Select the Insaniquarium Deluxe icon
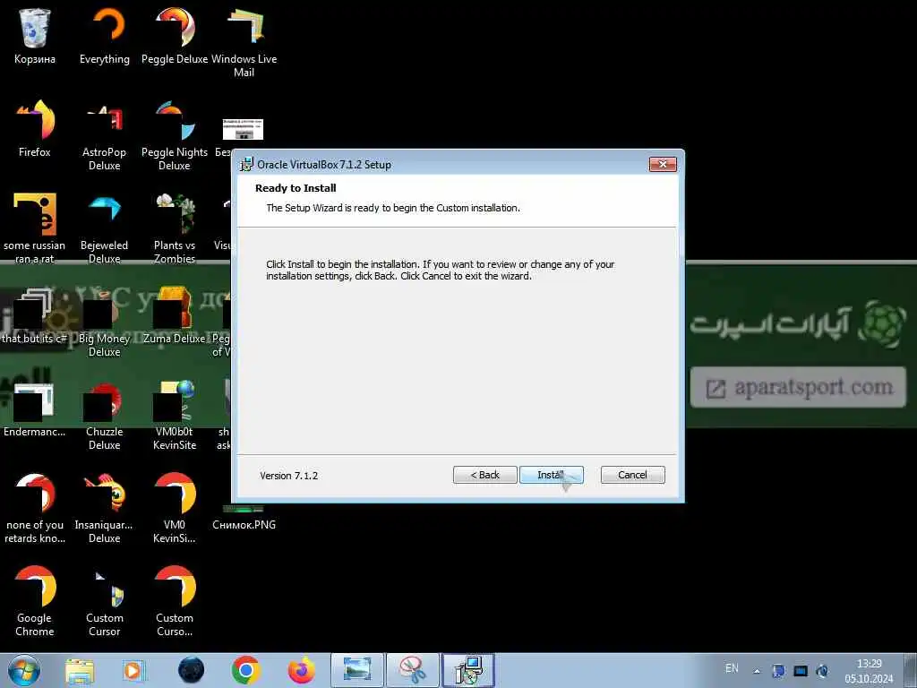Screen dimensions: 917x688 click(x=105, y=508)
